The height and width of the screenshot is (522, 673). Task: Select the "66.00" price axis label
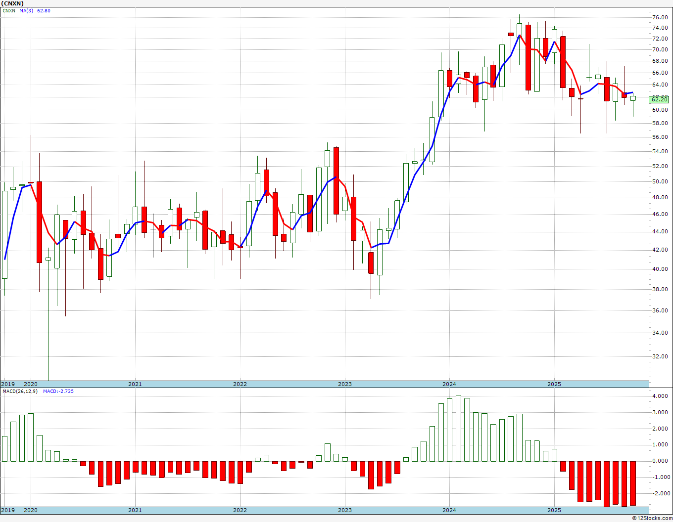660,73
